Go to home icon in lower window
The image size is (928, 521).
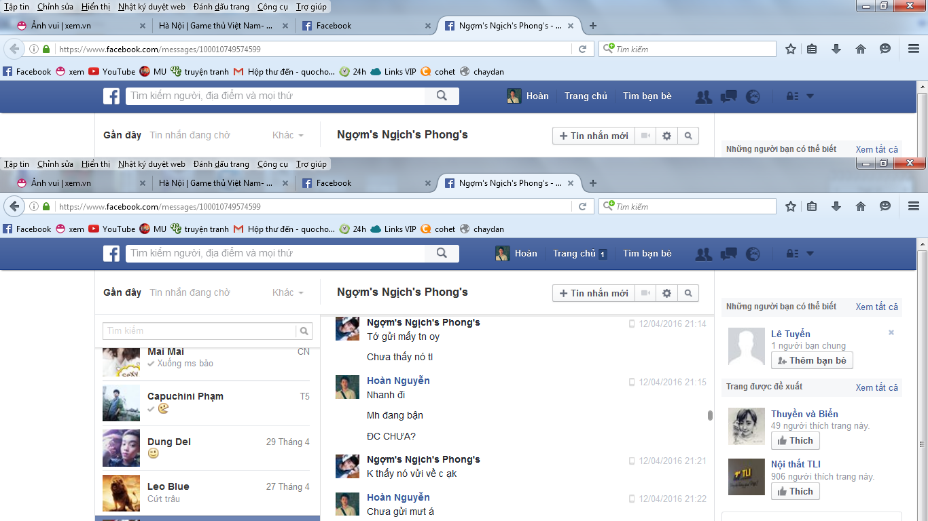click(x=861, y=206)
